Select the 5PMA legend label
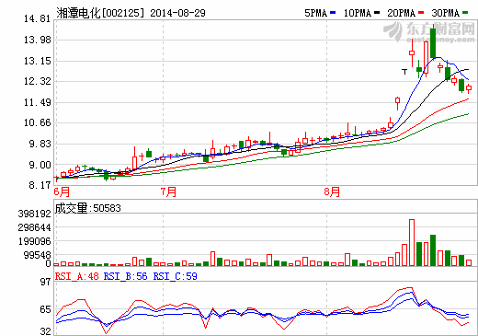This screenshot has width=478, height=336. [315, 13]
